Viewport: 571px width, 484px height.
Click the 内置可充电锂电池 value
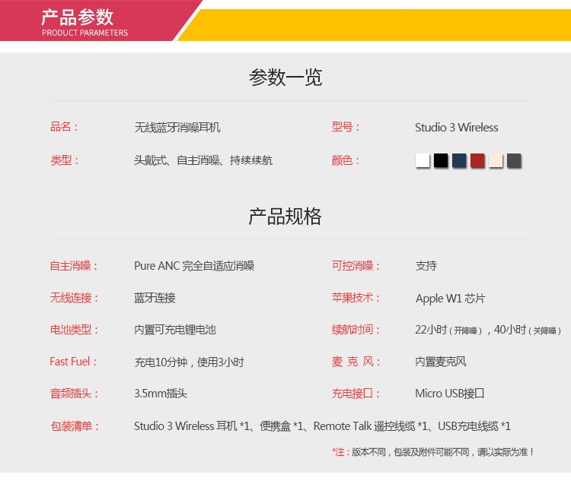pyautogui.click(x=175, y=330)
